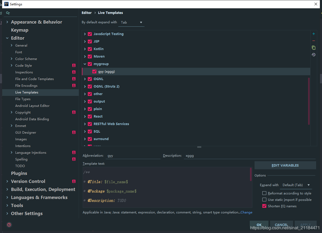
Task: Open the Plugins settings page
Action: [x=19, y=173]
